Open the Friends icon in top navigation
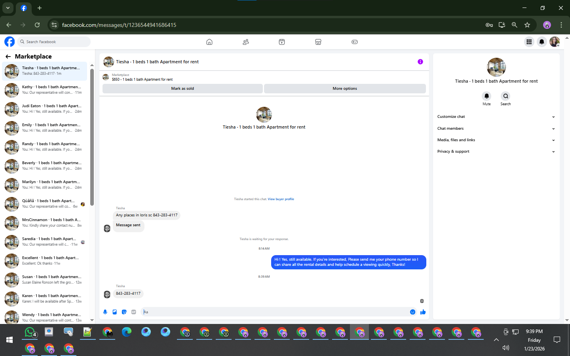Viewport: 570px width, 356px height. [x=246, y=42]
